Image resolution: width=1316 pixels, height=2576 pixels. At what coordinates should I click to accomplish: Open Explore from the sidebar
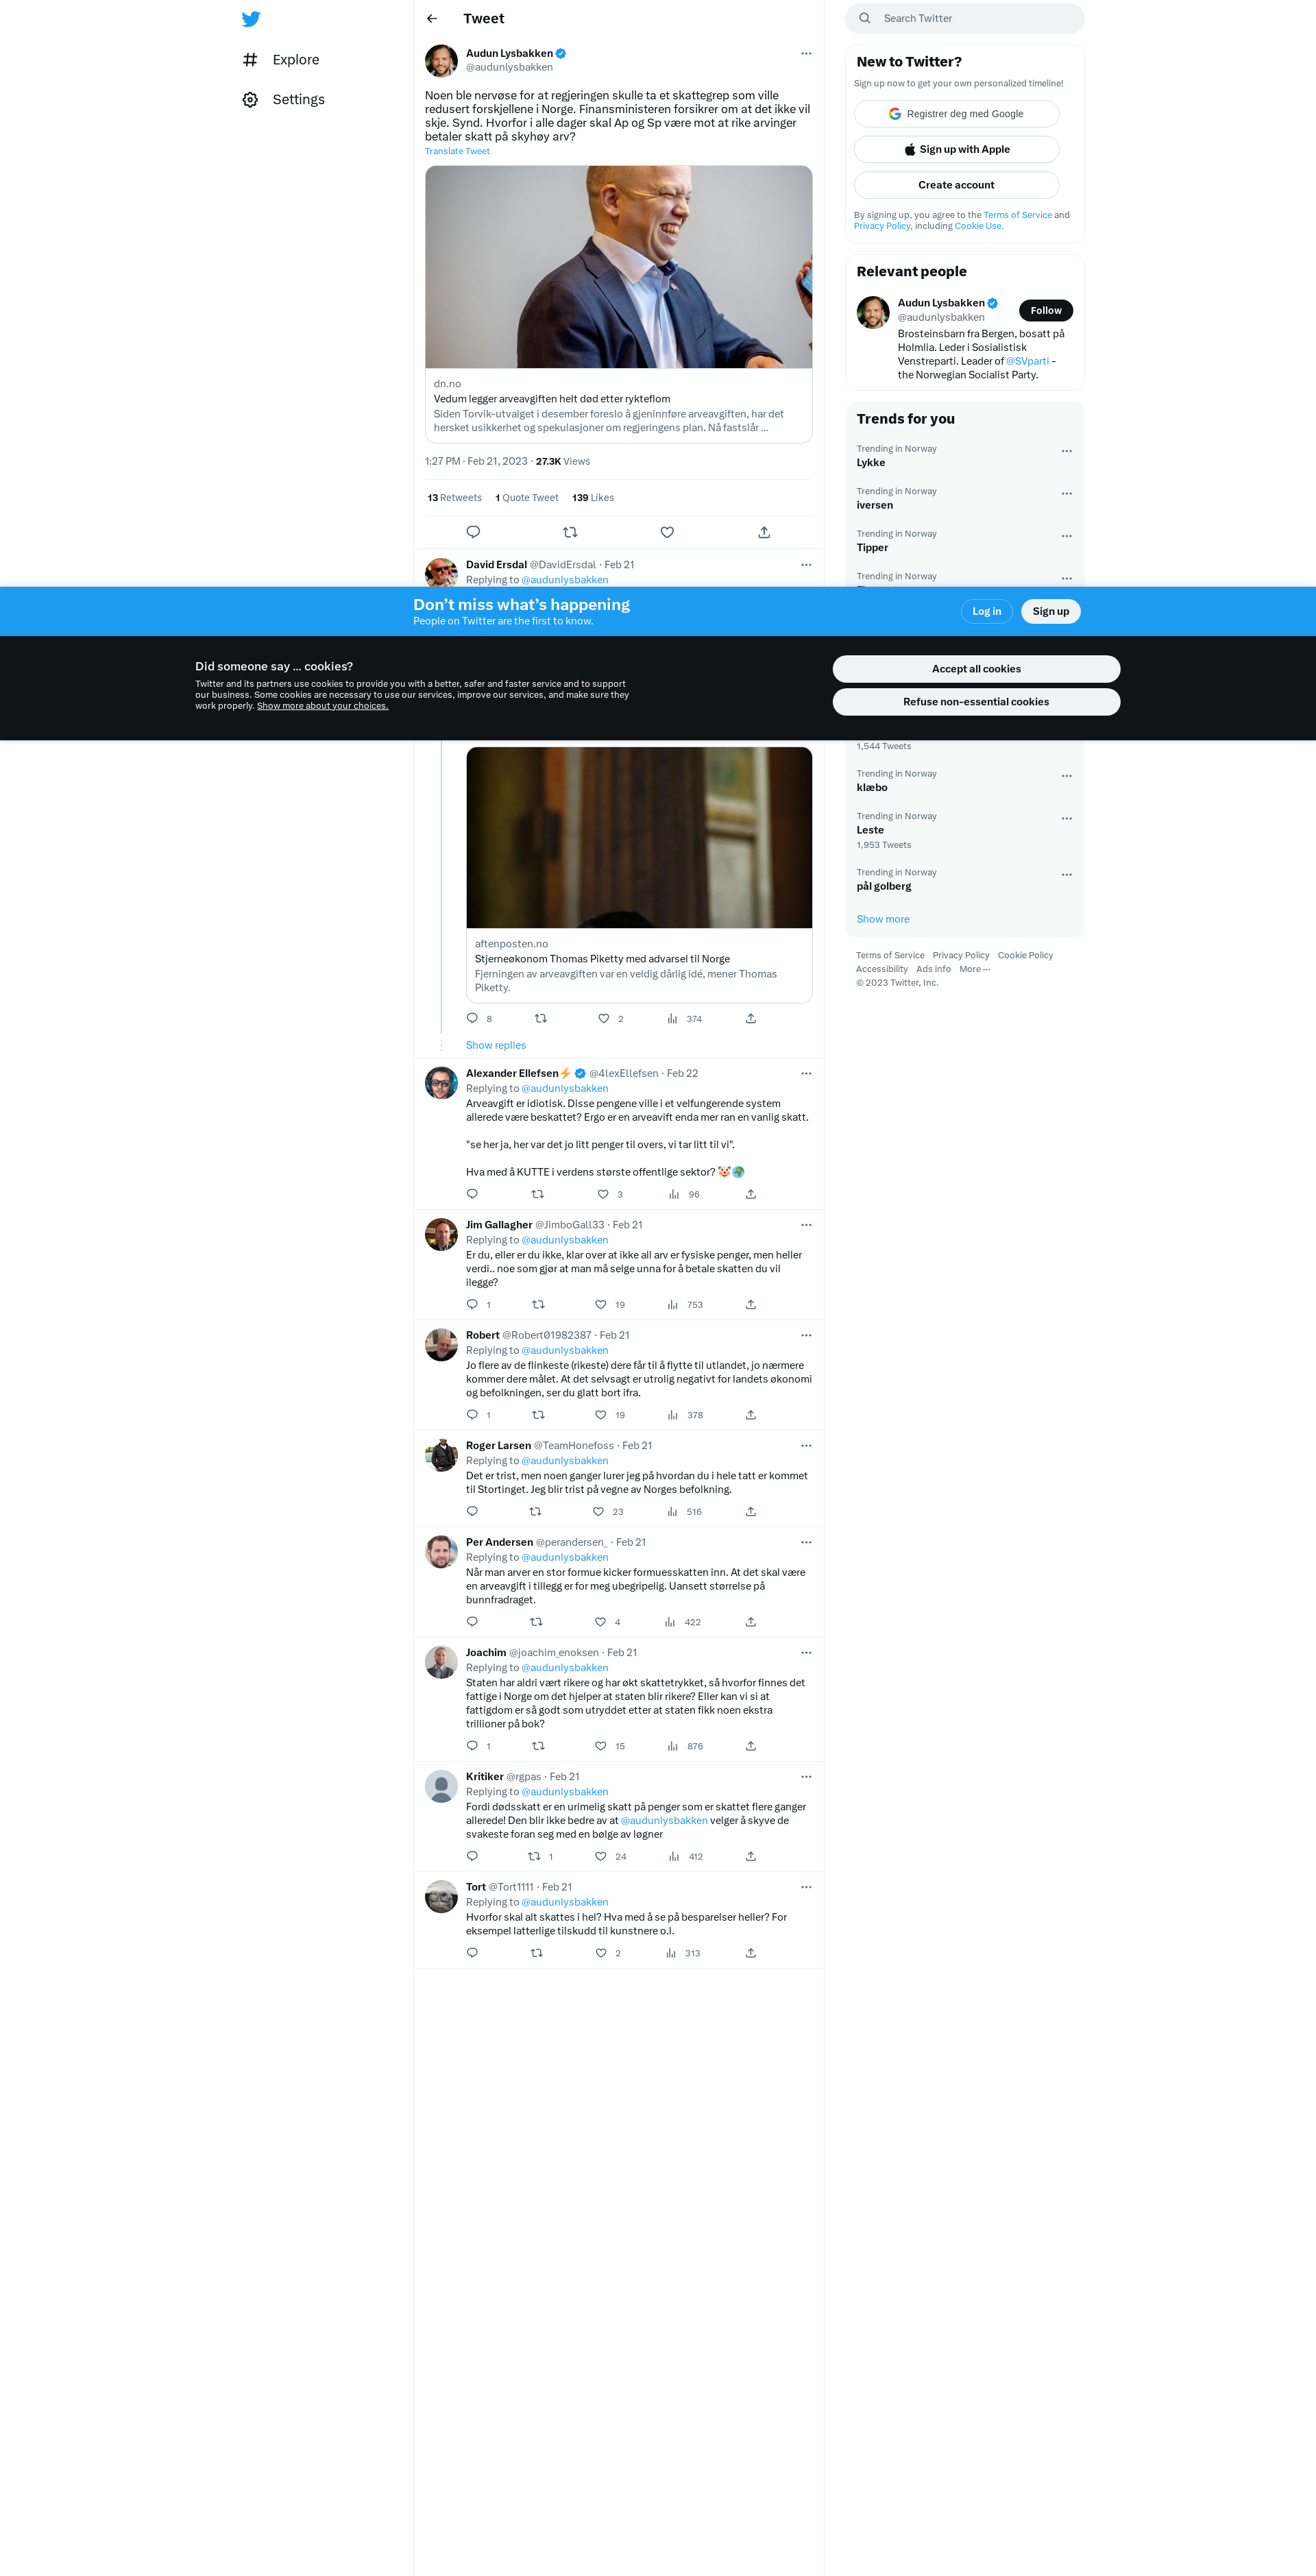pos(281,60)
